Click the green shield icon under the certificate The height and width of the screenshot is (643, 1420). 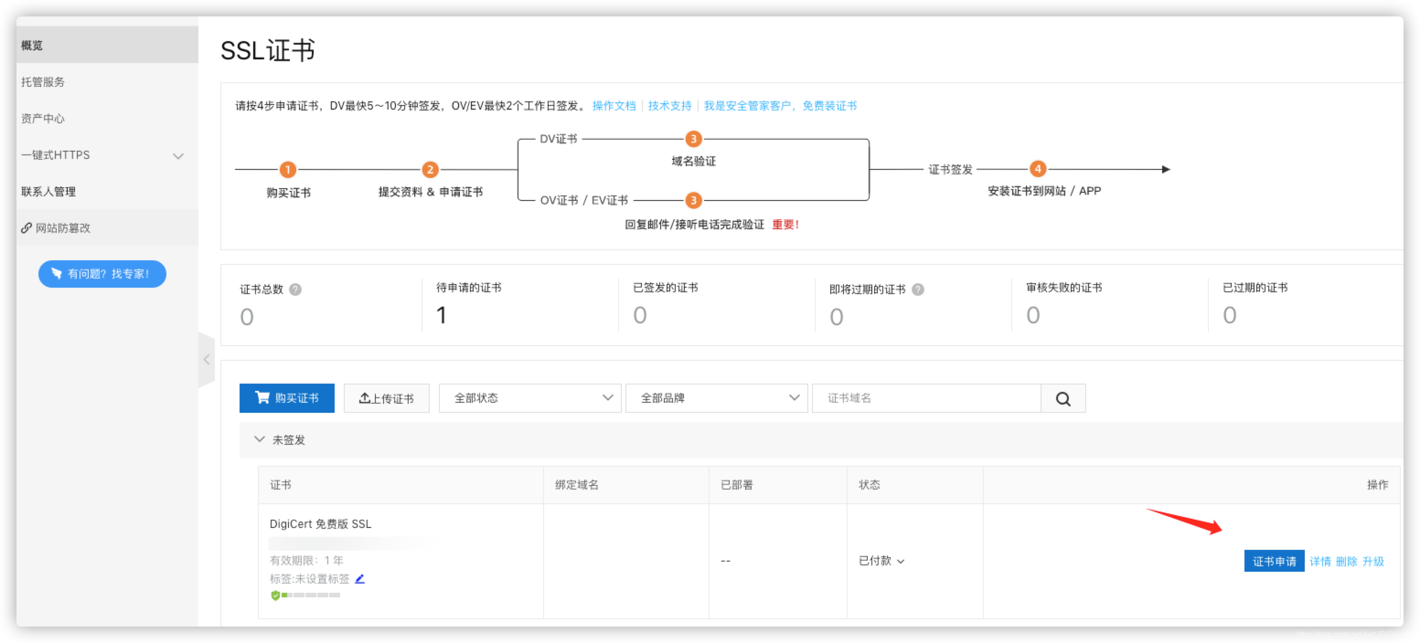(x=275, y=596)
